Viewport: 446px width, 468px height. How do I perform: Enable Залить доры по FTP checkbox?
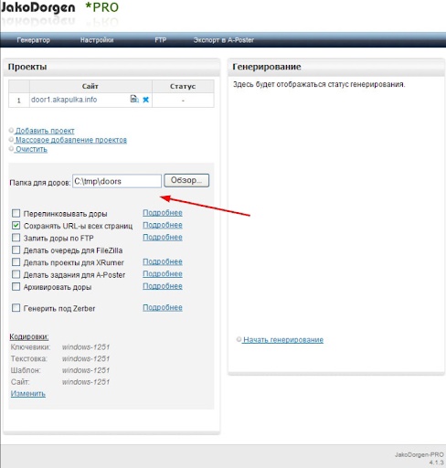[x=16, y=238]
